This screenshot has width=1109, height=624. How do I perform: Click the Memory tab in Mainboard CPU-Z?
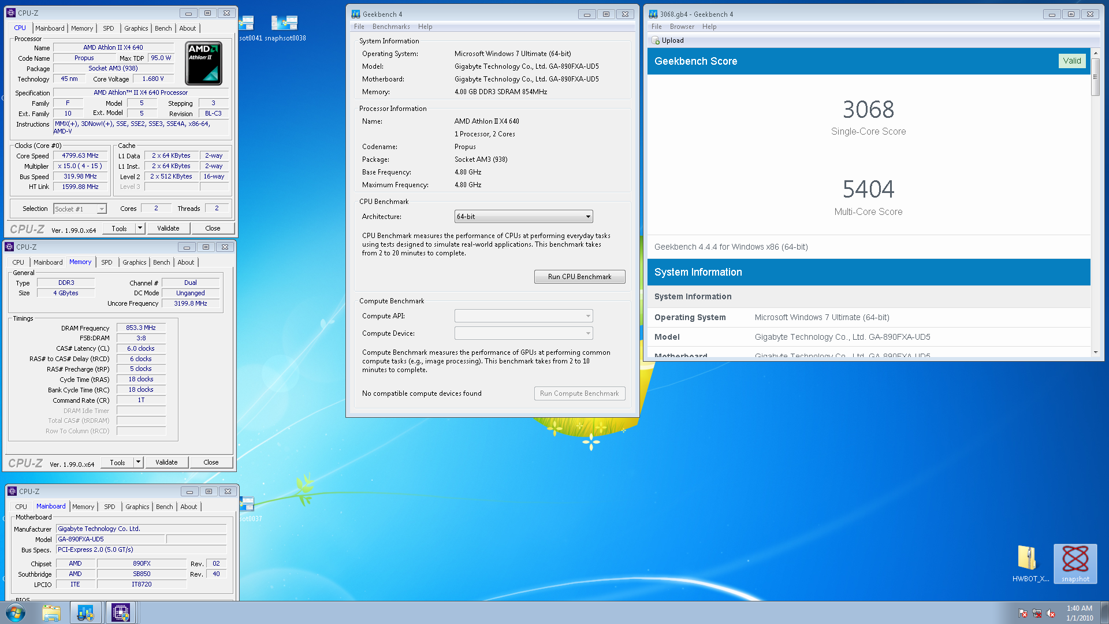(83, 507)
